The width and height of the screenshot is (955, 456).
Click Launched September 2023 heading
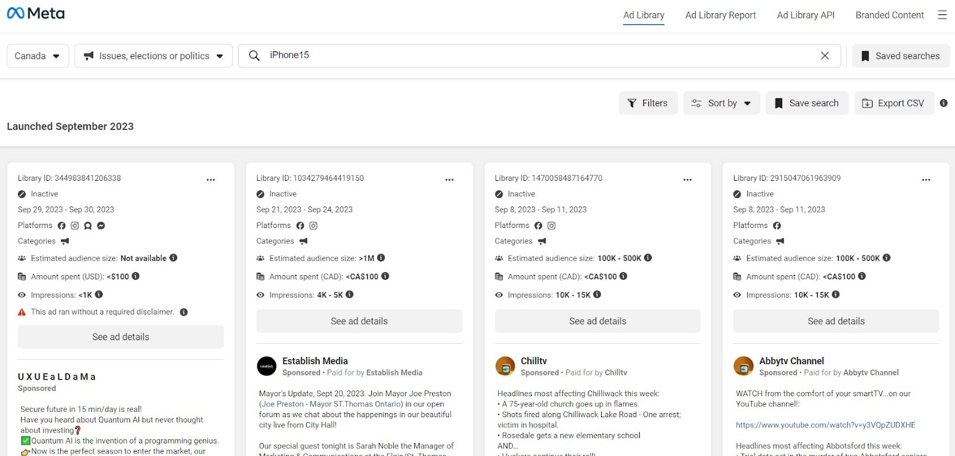[x=70, y=127]
